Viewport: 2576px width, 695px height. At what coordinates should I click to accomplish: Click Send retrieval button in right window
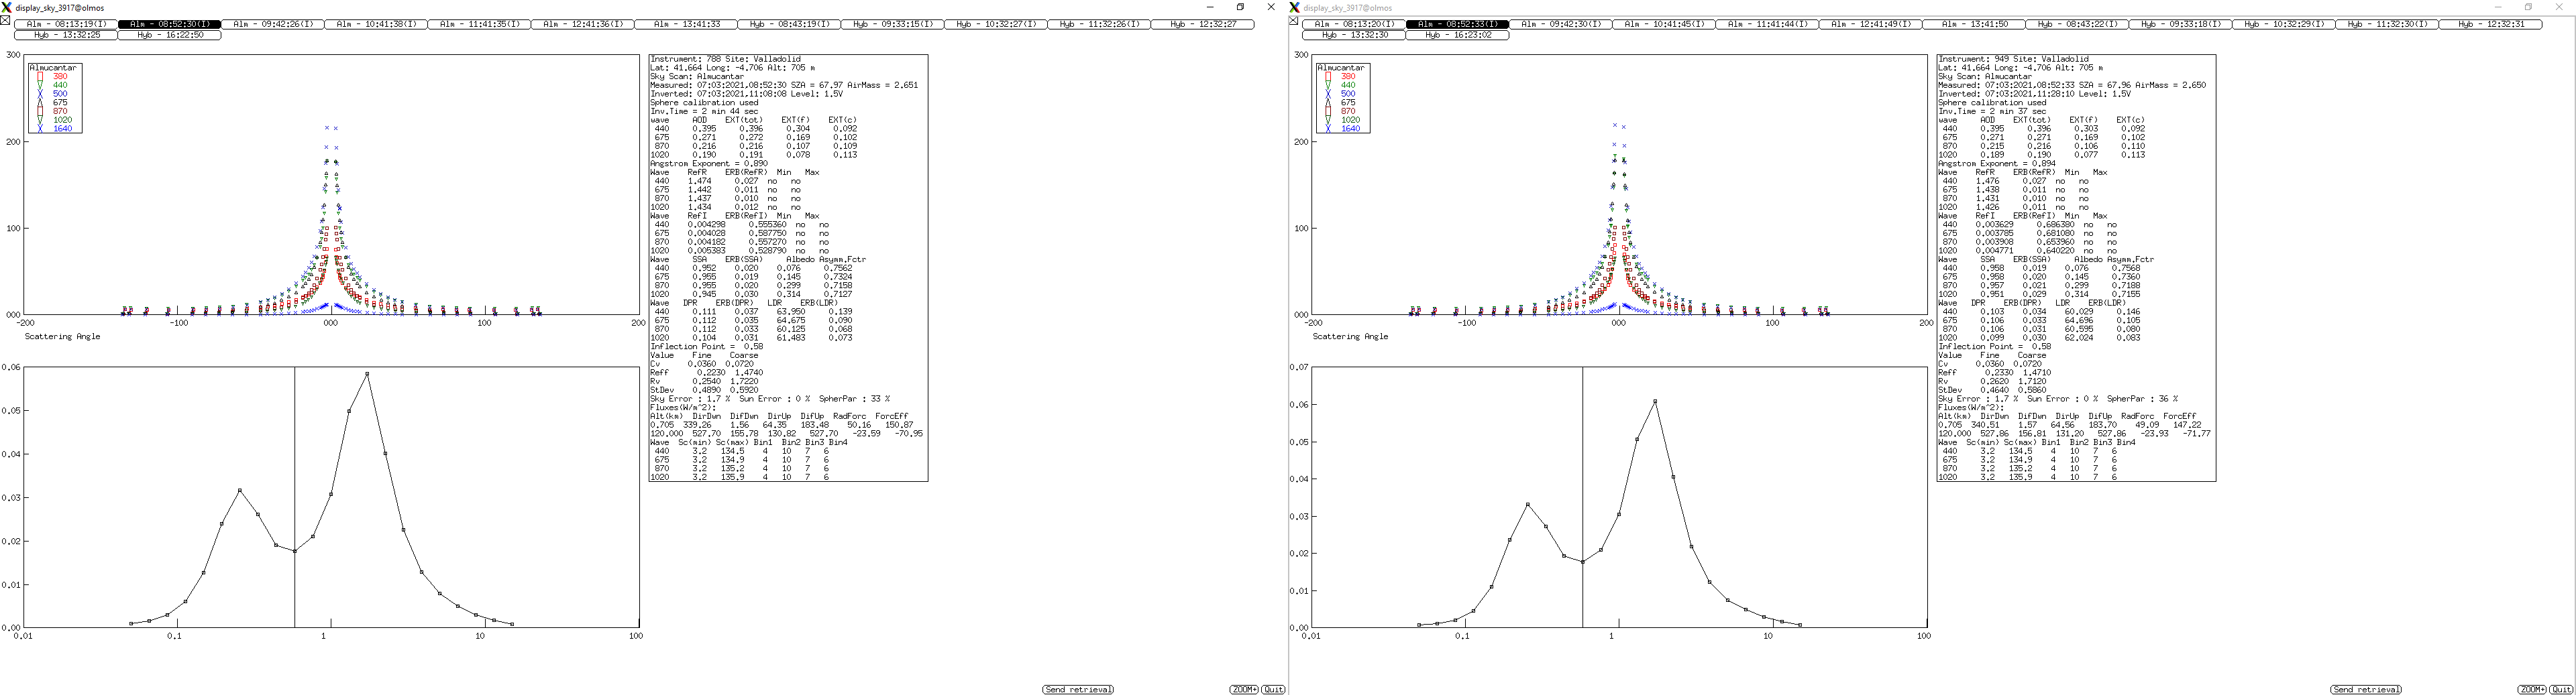(x=2366, y=690)
